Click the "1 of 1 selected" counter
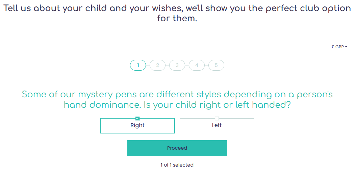 pyautogui.click(x=177, y=165)
